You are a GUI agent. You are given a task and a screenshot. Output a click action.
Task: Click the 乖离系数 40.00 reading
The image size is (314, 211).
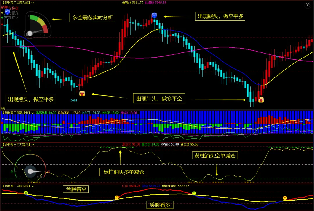[46, 113]
